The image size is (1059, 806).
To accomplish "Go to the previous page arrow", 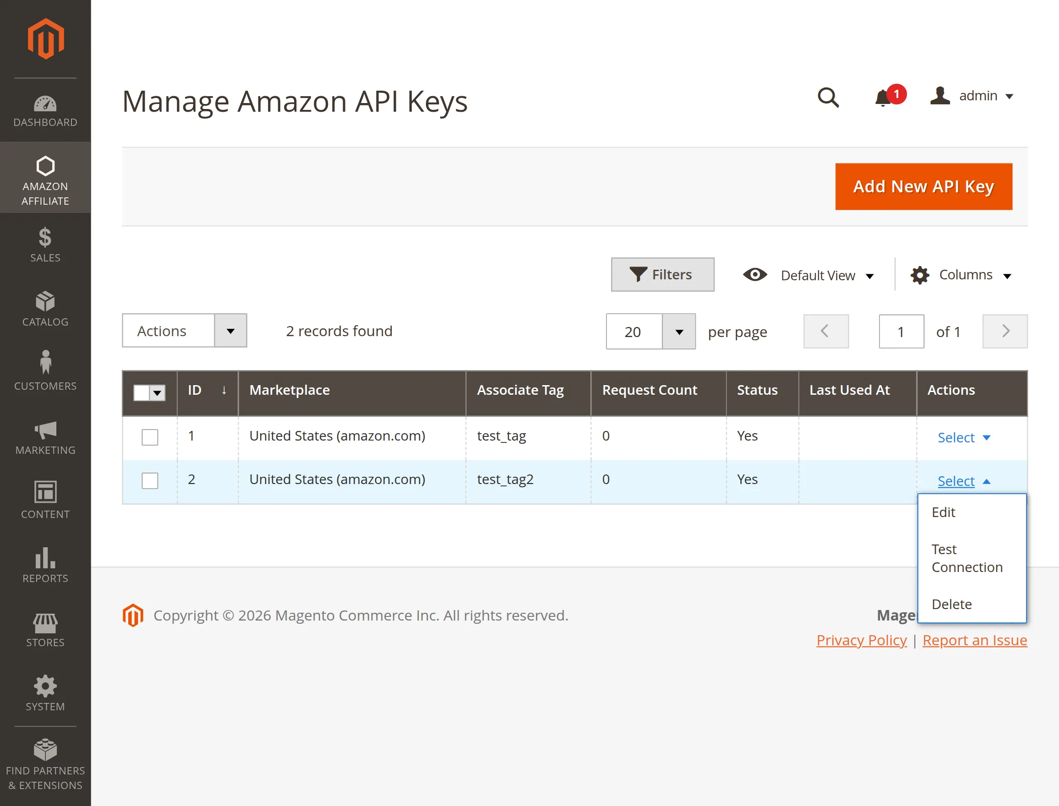I will [826, 331].
